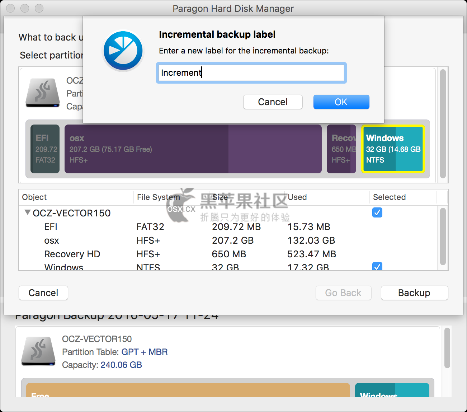Screen dimensions: 467x412
Task: Click the GPT + MBR partition table value
Action: [x=145, y=352]
